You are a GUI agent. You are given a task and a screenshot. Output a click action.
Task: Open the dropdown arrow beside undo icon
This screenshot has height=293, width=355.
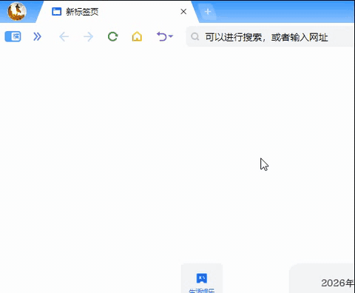(171, 36)
